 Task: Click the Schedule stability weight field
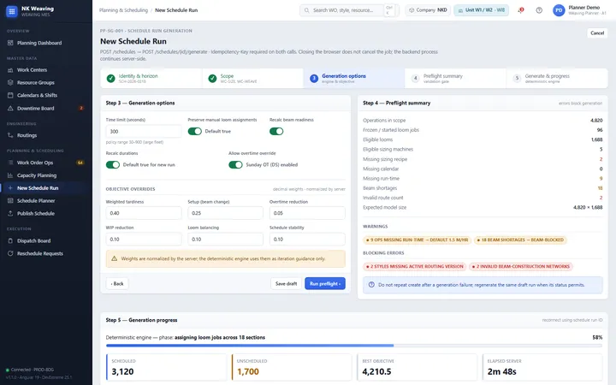pos(307,240)
